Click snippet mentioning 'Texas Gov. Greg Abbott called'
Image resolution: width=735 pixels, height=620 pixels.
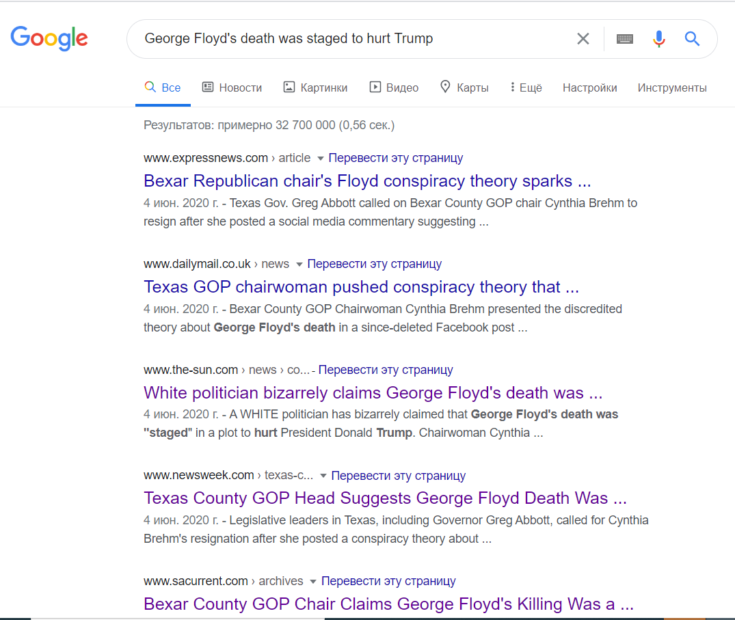tap(390, 213)
